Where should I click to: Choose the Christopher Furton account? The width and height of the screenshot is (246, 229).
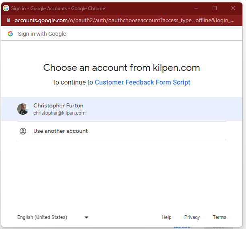click(122, 109)
